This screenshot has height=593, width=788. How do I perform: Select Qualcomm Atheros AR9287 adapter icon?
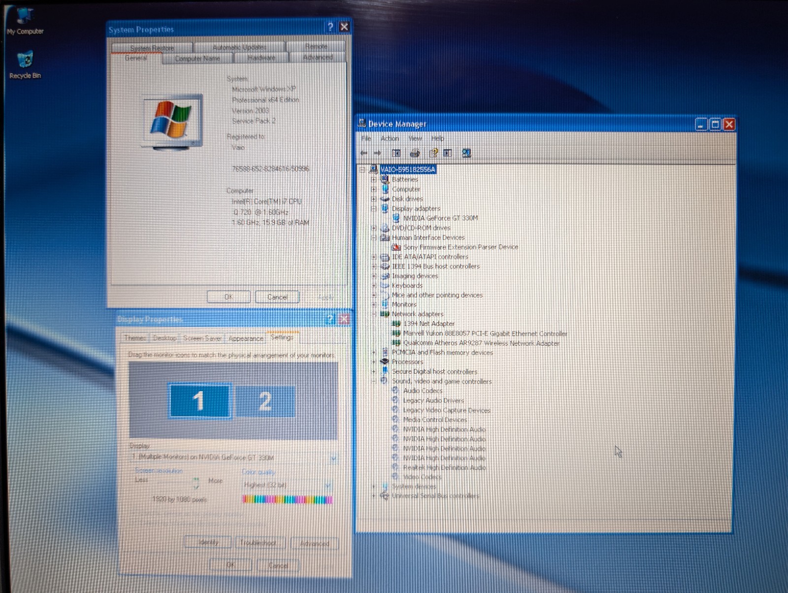(396, 343)
